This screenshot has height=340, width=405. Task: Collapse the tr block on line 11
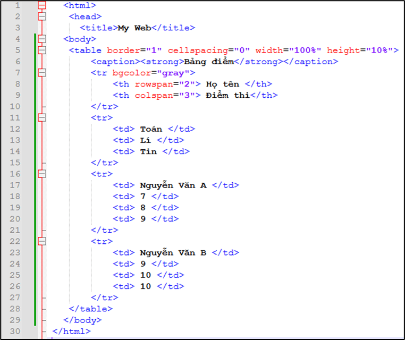[43, 117]
